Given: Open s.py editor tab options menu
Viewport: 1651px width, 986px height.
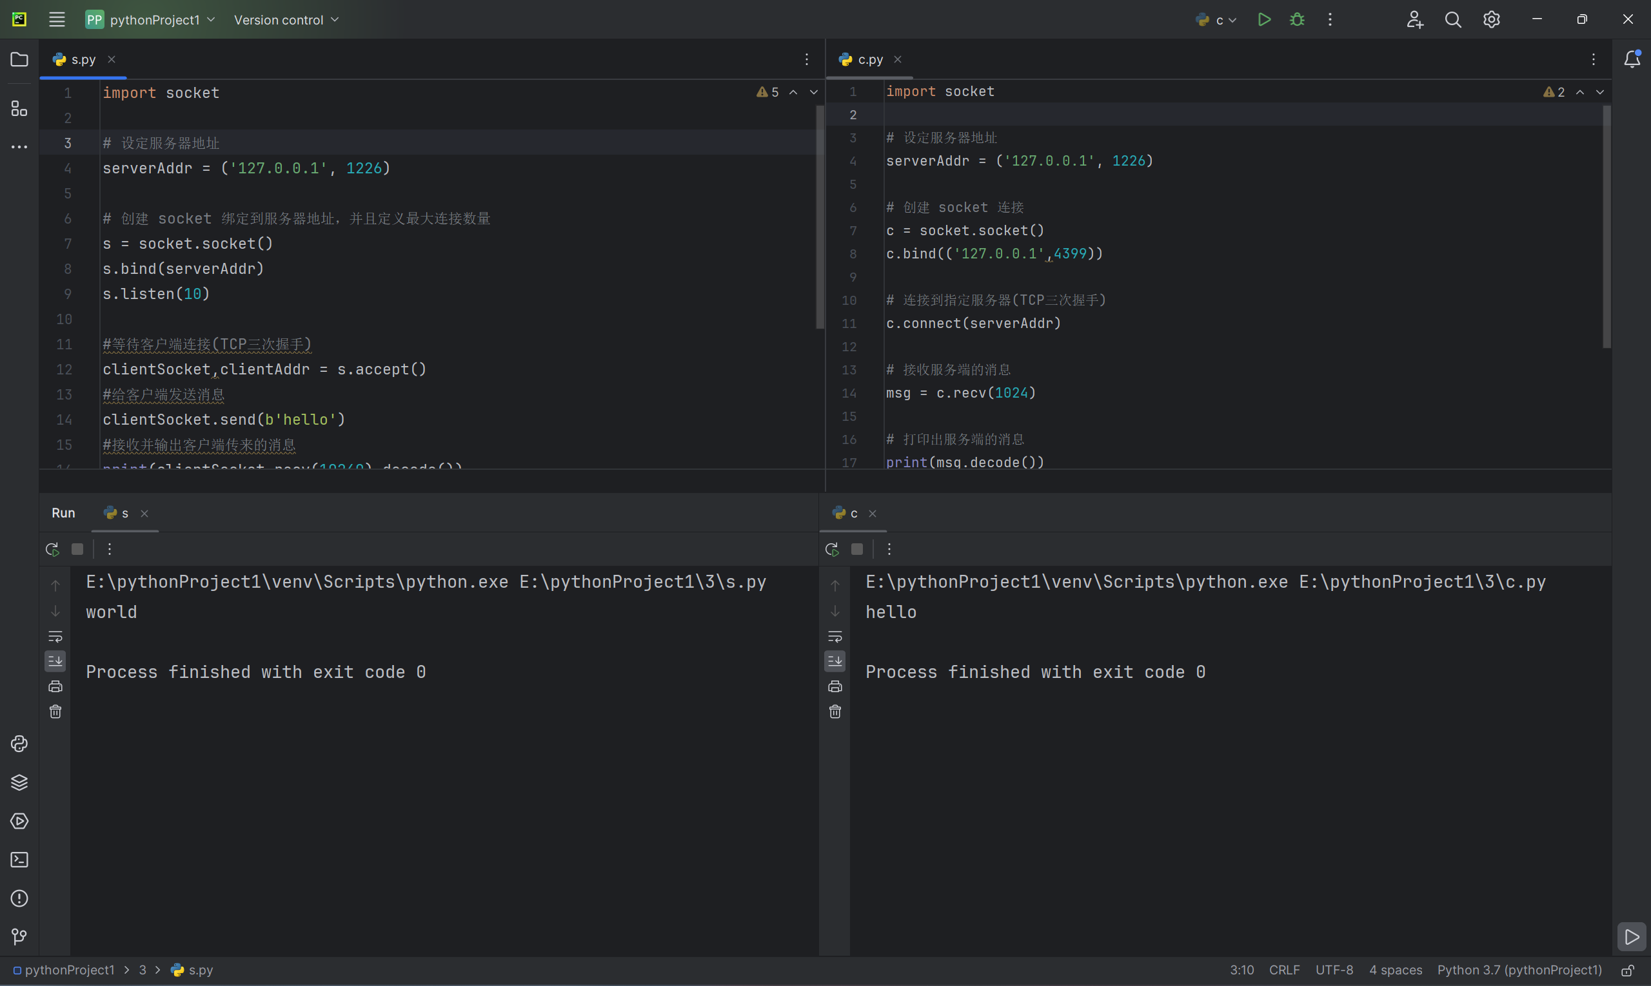Looking at the screenshot, I should coord(807,60).
